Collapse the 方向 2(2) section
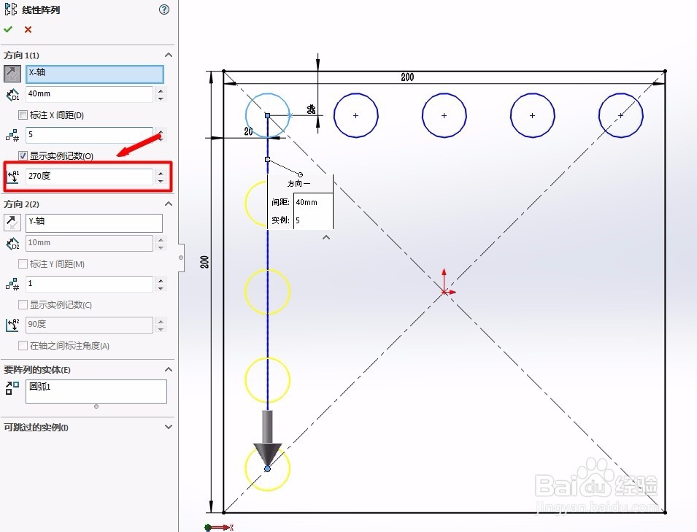The width and height of the screenshot is (697, 532). (x=169, y=204)
